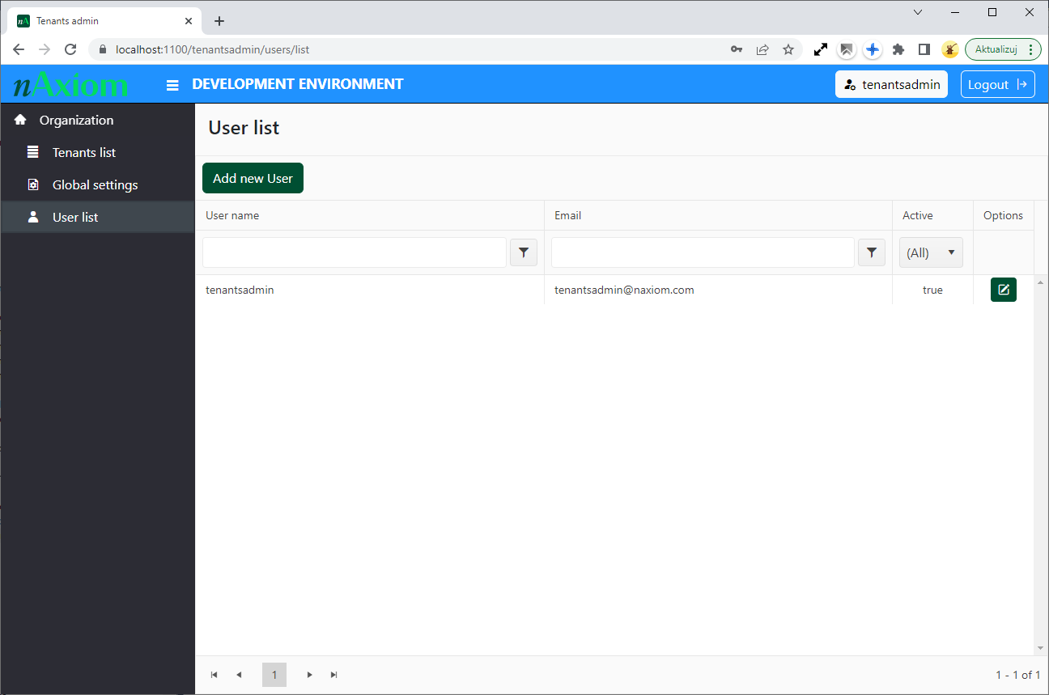
Task: Close the Tenants admin tab
Action: [189, 21]
